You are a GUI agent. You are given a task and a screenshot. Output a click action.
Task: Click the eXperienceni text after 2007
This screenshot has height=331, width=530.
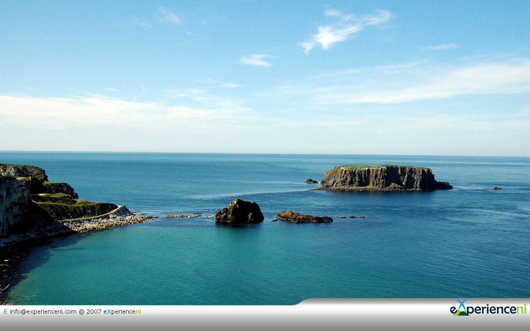click(122, 312)
